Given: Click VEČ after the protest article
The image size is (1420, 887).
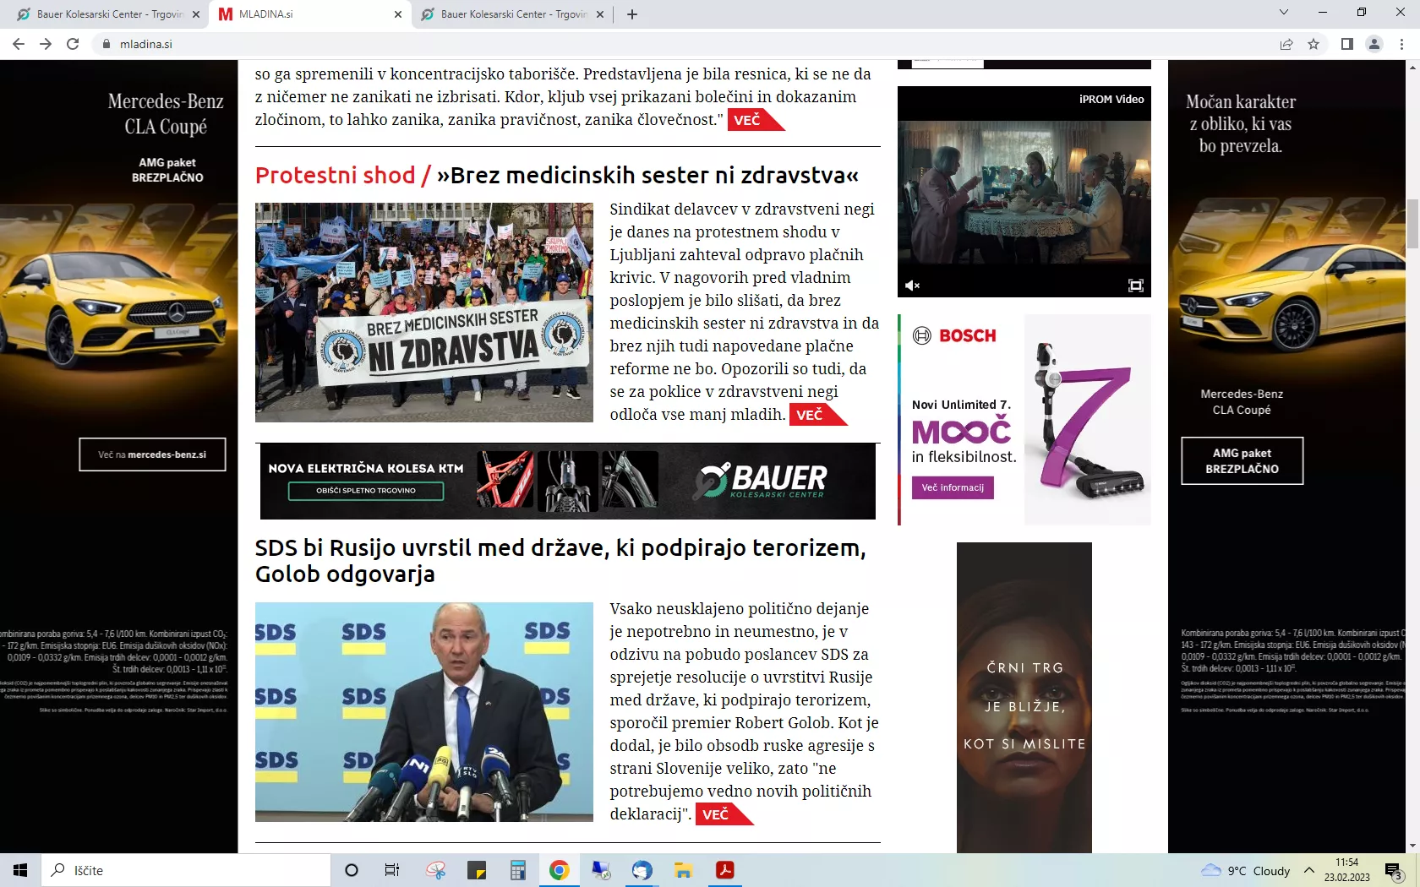Looking at the screenshot, I should point(810,415).
